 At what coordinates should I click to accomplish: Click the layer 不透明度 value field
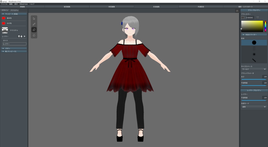coord(264,98)
